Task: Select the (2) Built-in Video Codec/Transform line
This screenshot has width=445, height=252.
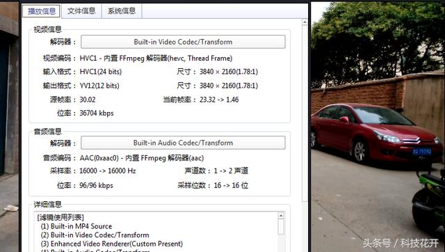Action: click(x=95, y=235)
